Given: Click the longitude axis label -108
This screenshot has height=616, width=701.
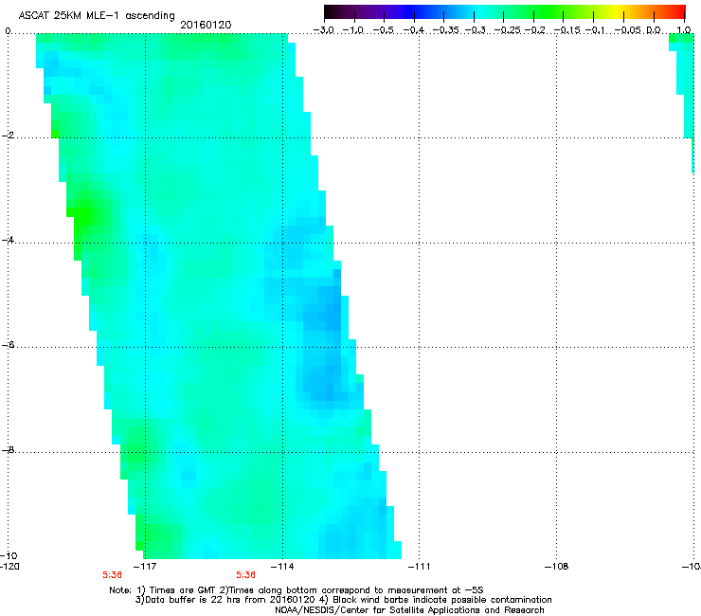Looking at the screenshot, I should pyautogui.click(x=557, y=567).
